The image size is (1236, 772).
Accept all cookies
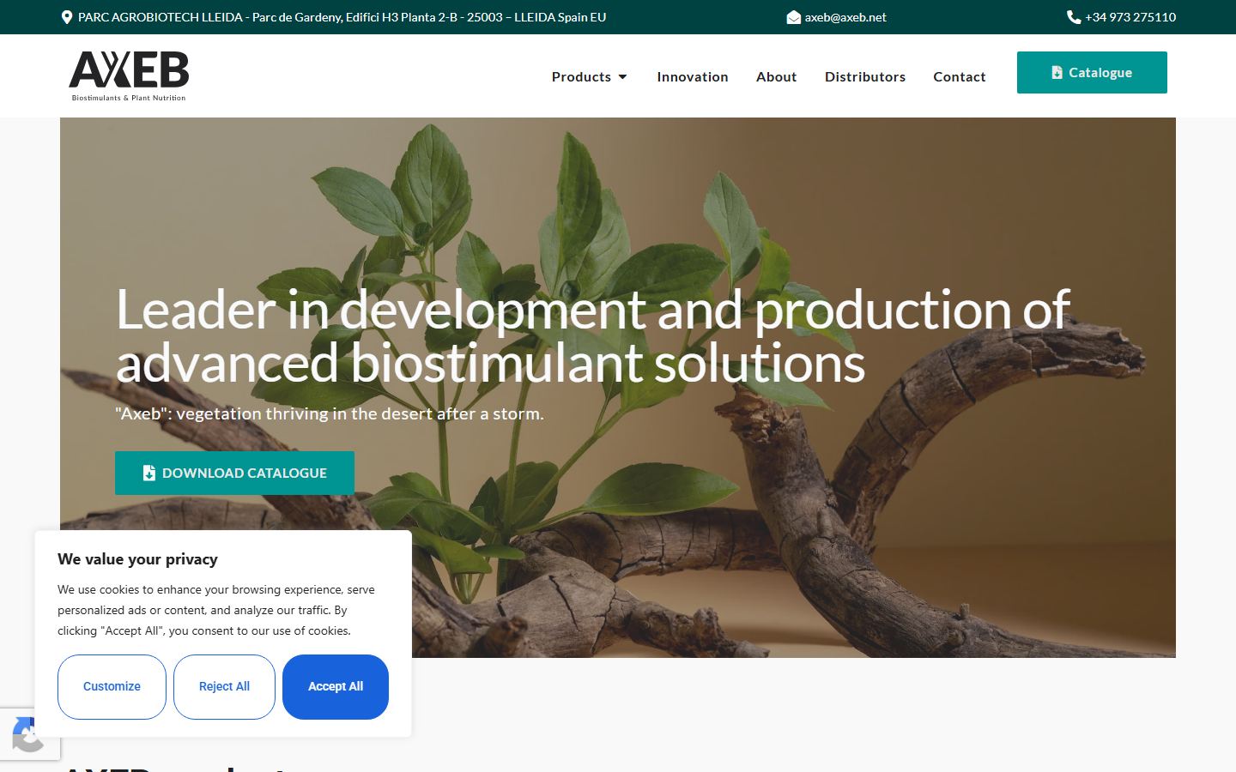(x=336, y=687)
